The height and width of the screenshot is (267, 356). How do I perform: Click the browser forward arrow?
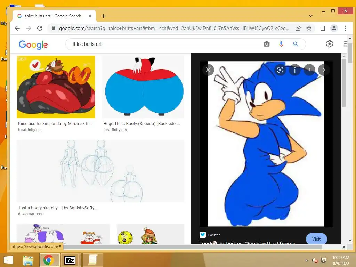[x=29, y=28]
